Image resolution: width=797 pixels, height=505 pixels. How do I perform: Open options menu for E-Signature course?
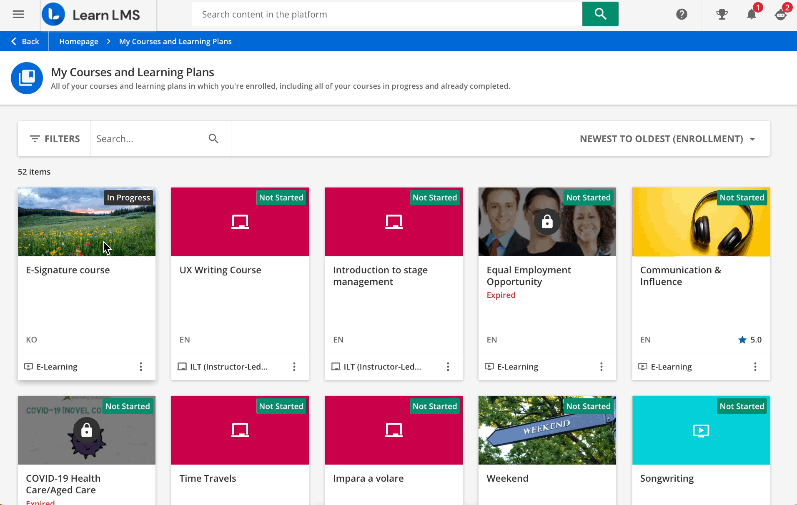pos(141,367)
